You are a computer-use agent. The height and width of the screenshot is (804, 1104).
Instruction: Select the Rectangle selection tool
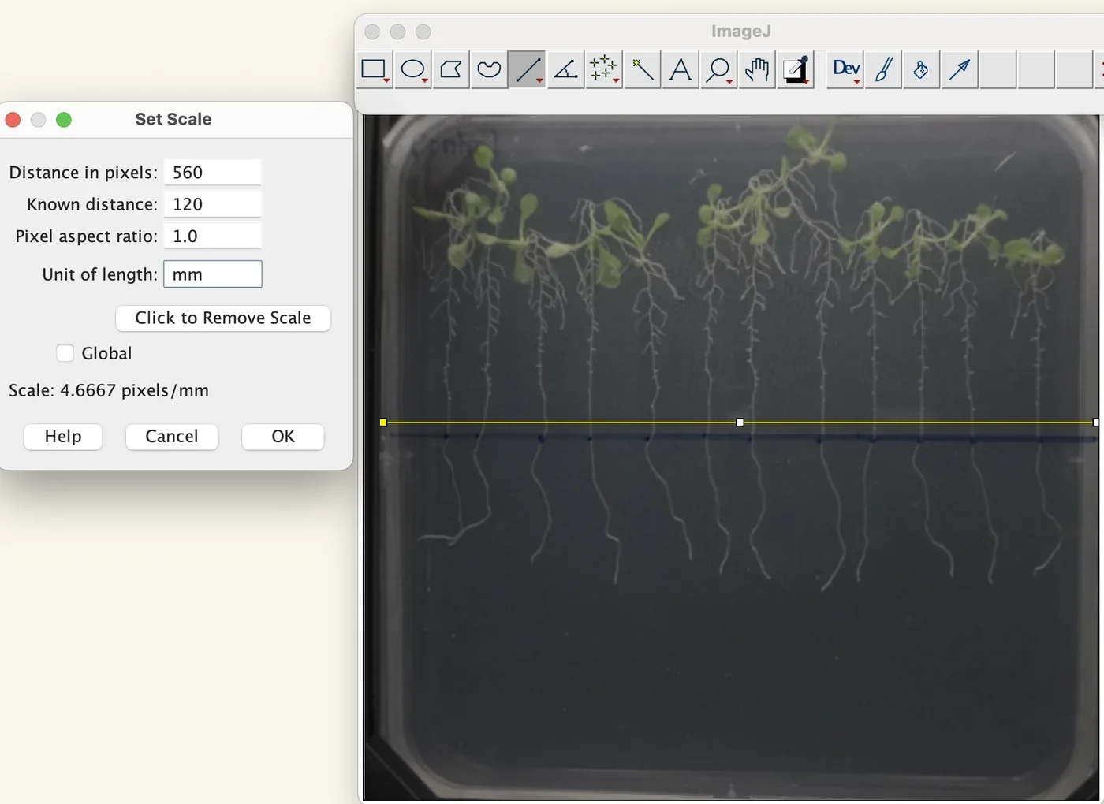tap(375, 70)
